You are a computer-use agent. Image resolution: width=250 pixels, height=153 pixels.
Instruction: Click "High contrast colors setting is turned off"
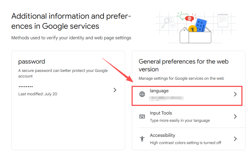(x=185, y=143)
